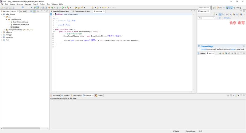Click the Save icon in main toolbar
Screen dimensions: 246x133
tap(6, 7)
